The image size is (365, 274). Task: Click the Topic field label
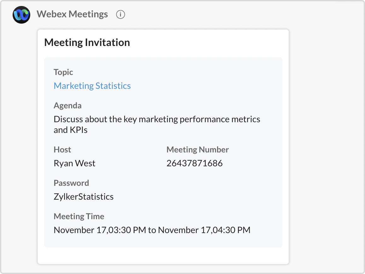(63, 72)
